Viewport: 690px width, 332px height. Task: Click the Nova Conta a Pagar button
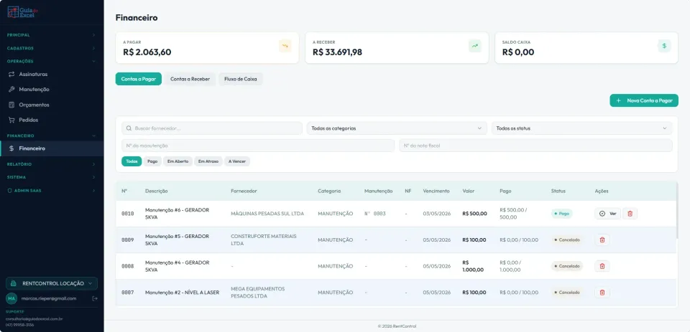[644, 100]
